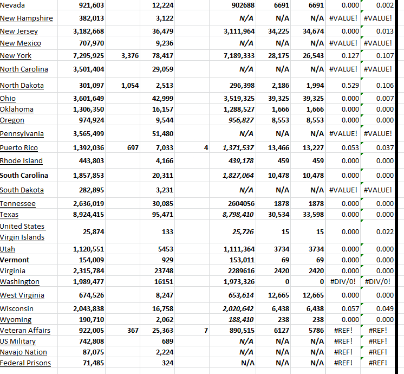Select cell with value 2,020,642

(233, 308)
